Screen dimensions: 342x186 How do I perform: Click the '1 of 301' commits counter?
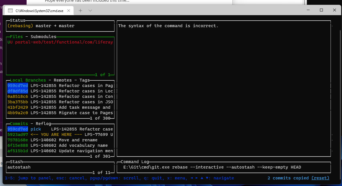[x=100, y=156]
